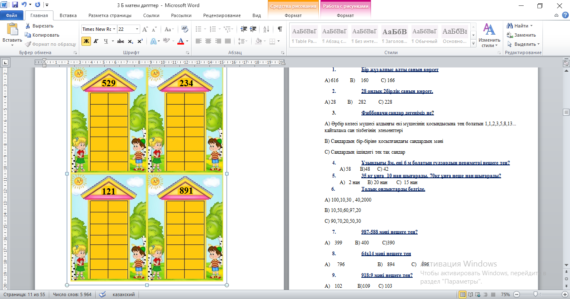
Task: Open the Вставка ribbon tab
Action: (x=68, y=15)
